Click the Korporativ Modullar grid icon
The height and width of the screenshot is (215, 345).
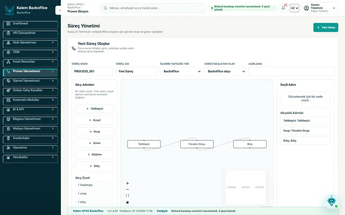click(x=8, y=100)
